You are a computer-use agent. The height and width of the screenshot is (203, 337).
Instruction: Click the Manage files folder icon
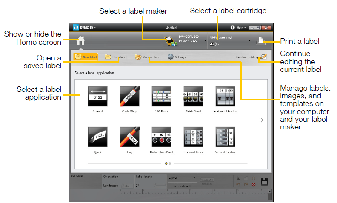click(x=138, y=57)
